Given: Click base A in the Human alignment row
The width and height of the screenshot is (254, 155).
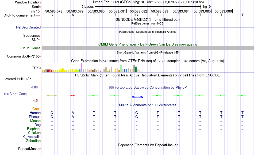Looking at the screenshot, I should coord(73,113).
